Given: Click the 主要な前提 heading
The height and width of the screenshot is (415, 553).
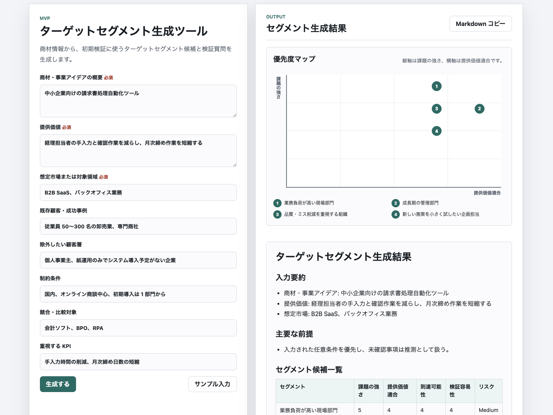Looking at the screenshot, I should coord(294,334).
